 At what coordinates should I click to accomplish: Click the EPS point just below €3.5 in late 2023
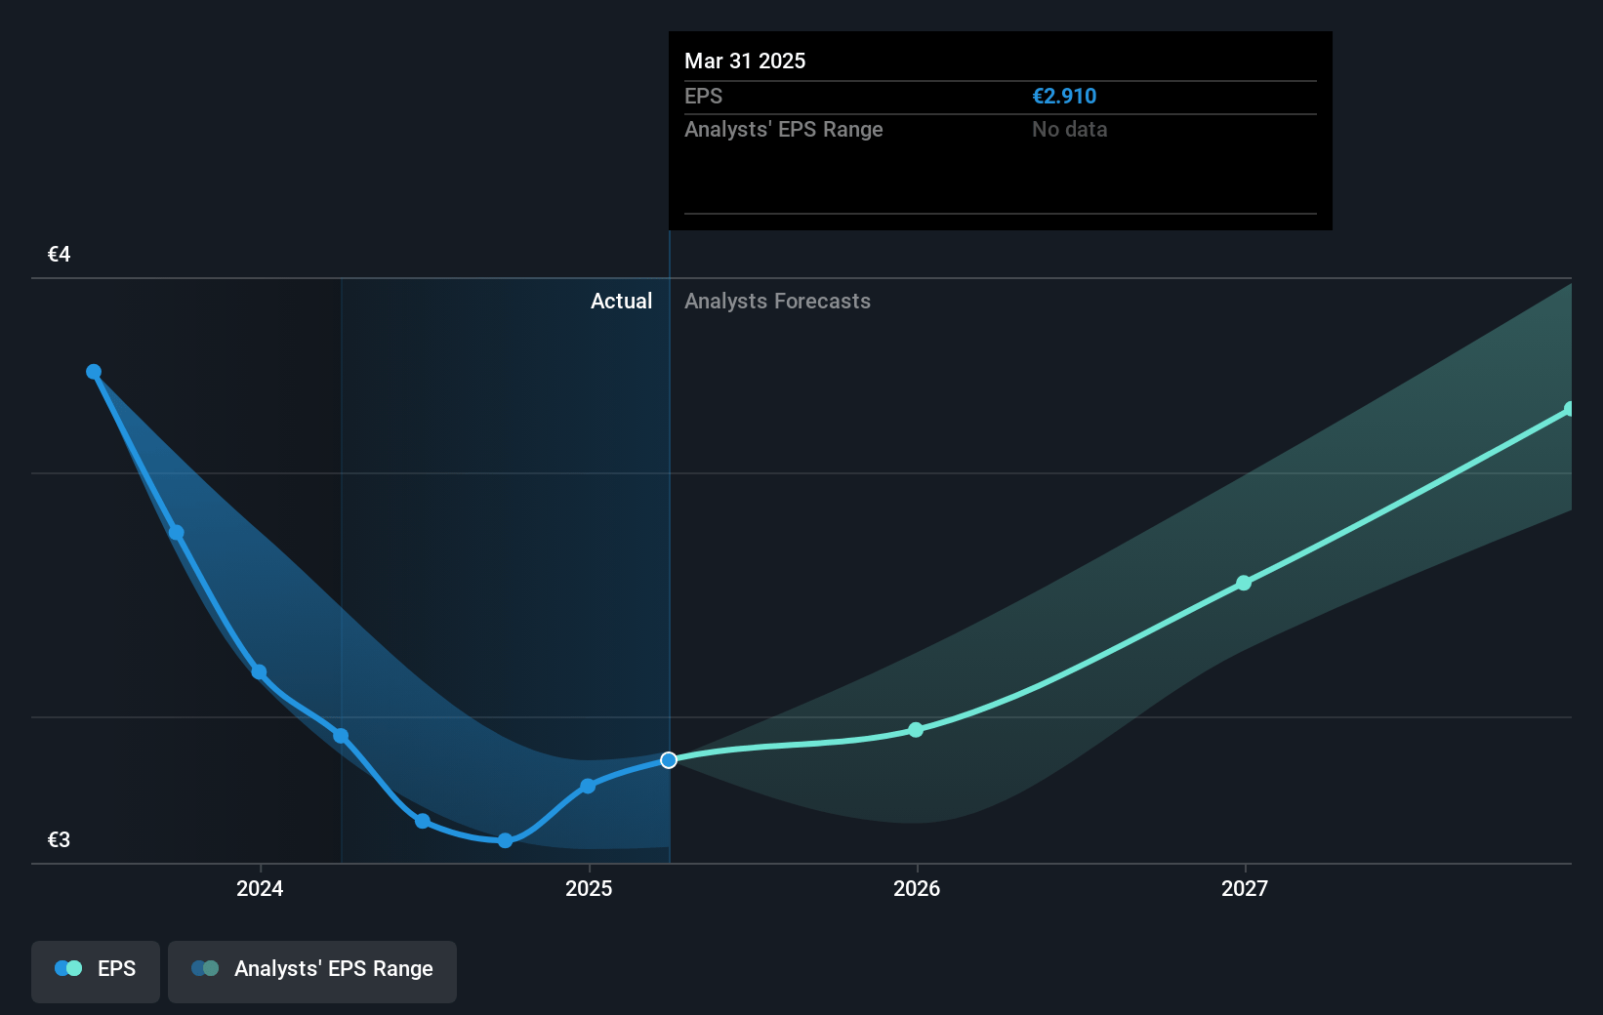(x=177, y=533)
